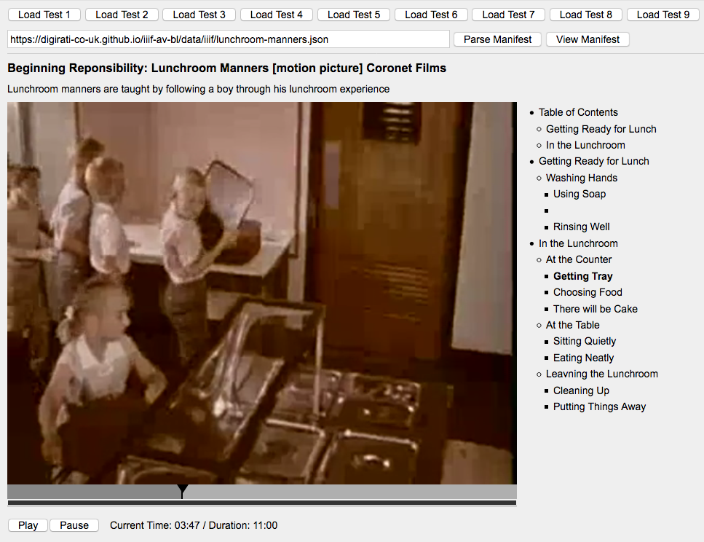Click the Load Test 5 button
This screenshot has width=704, height=542.
[x=354, y=15]
